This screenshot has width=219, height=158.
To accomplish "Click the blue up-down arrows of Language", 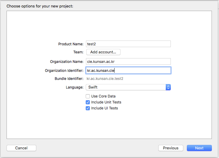I will tap(168, 87).
